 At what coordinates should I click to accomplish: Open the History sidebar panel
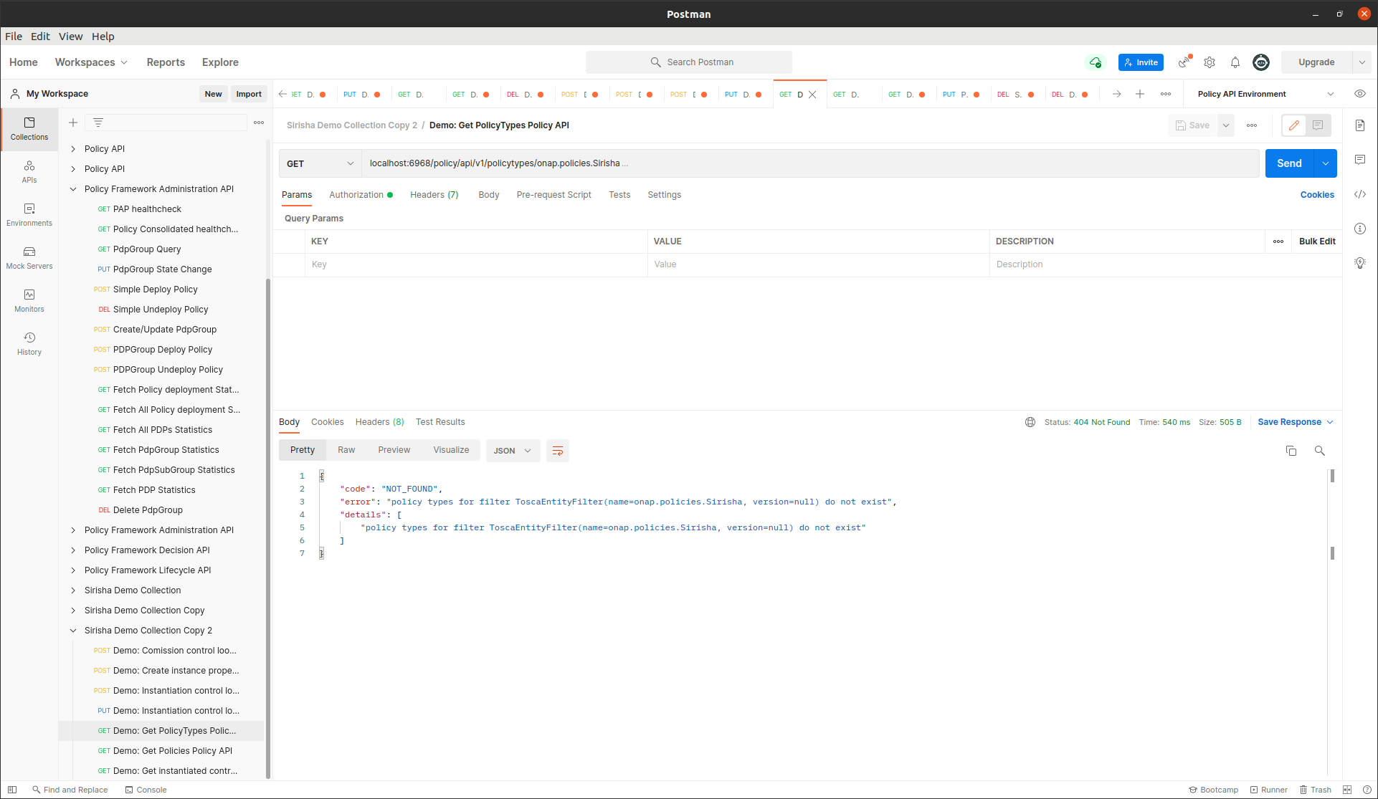[x=29, y=344]
